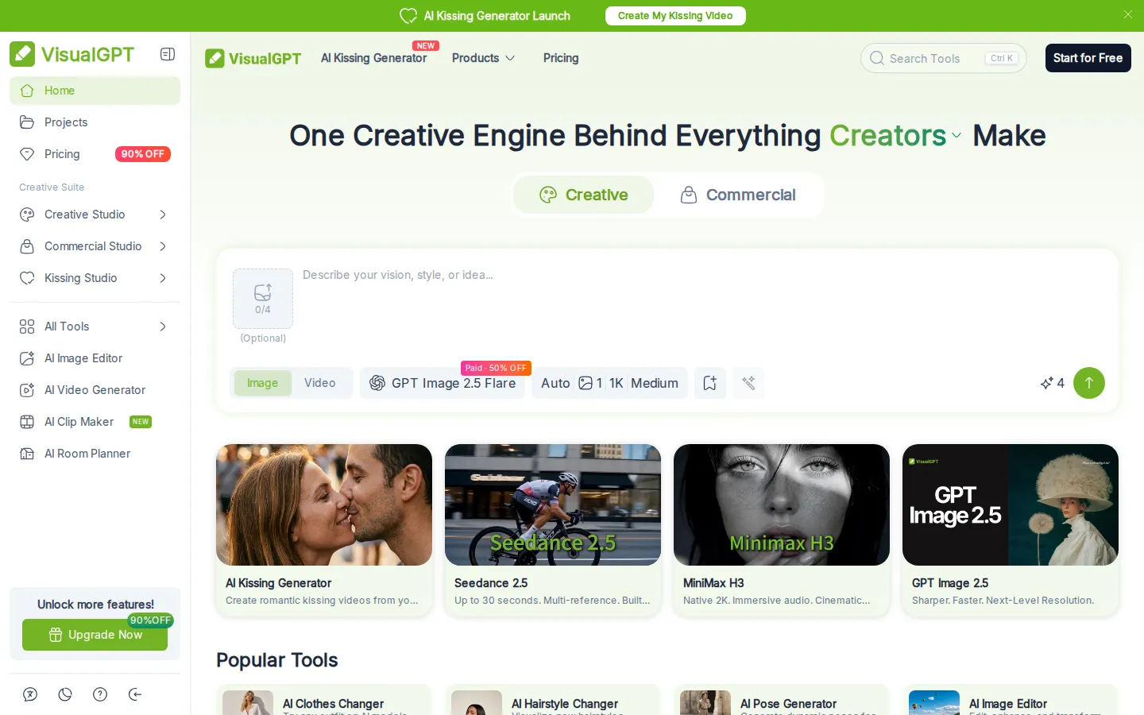The width and height of the screenshot is (1144, 715).
Task: Select the Video mode toggle
Action: tap(320, 383)
